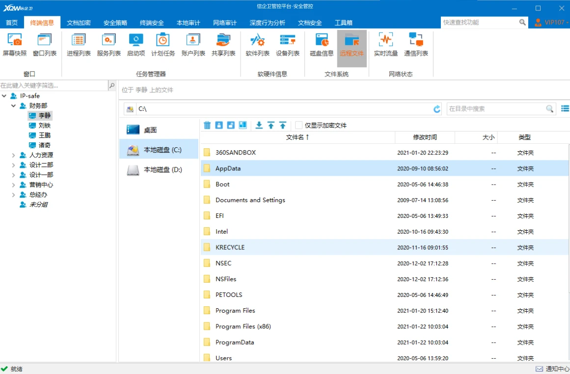Image resolution: width=570 pixels, height=374 pixels.
Task: Open the 深度行为分析 tab
Action: 267,23
